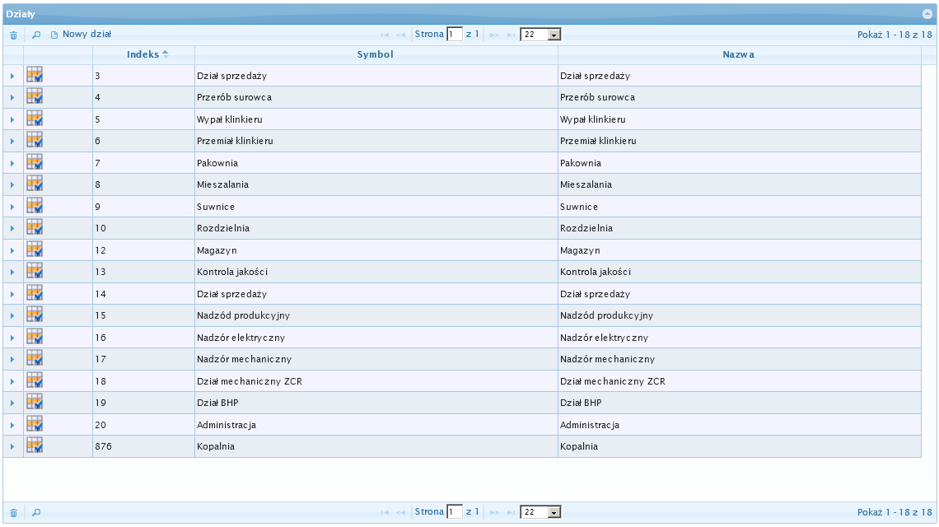The image size is (939, 527).
Task: Expand the Wypał klinkieru row
Action: click(12, 119)
